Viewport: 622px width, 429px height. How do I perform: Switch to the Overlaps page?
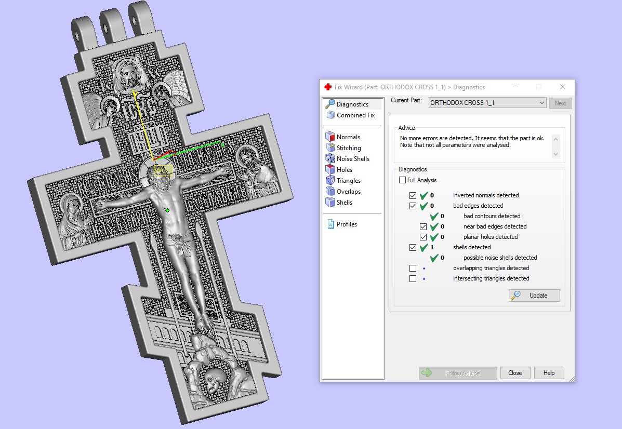(348, 192)
